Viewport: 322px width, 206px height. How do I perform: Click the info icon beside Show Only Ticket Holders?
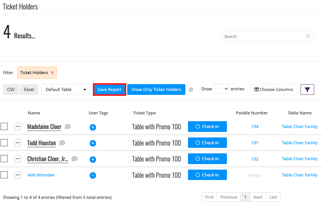[191, 90]
